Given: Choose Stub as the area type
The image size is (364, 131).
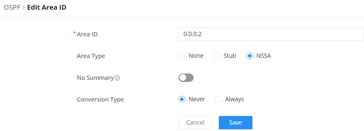Looking at the screenshot, I should coord(216,56).
